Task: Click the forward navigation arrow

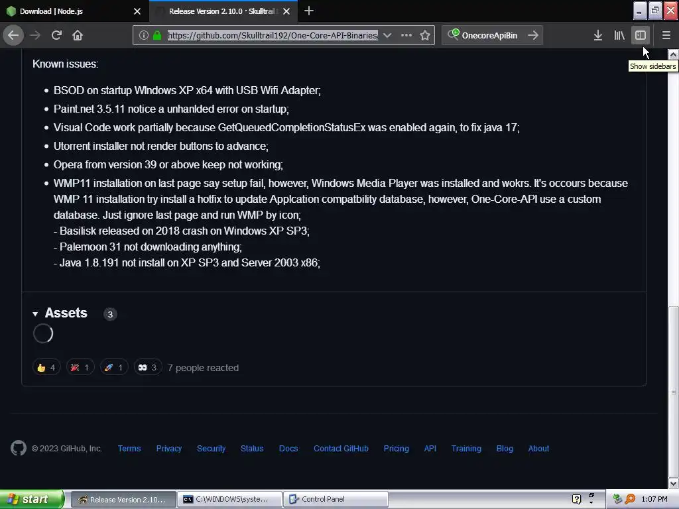Action: coord(35,35)
